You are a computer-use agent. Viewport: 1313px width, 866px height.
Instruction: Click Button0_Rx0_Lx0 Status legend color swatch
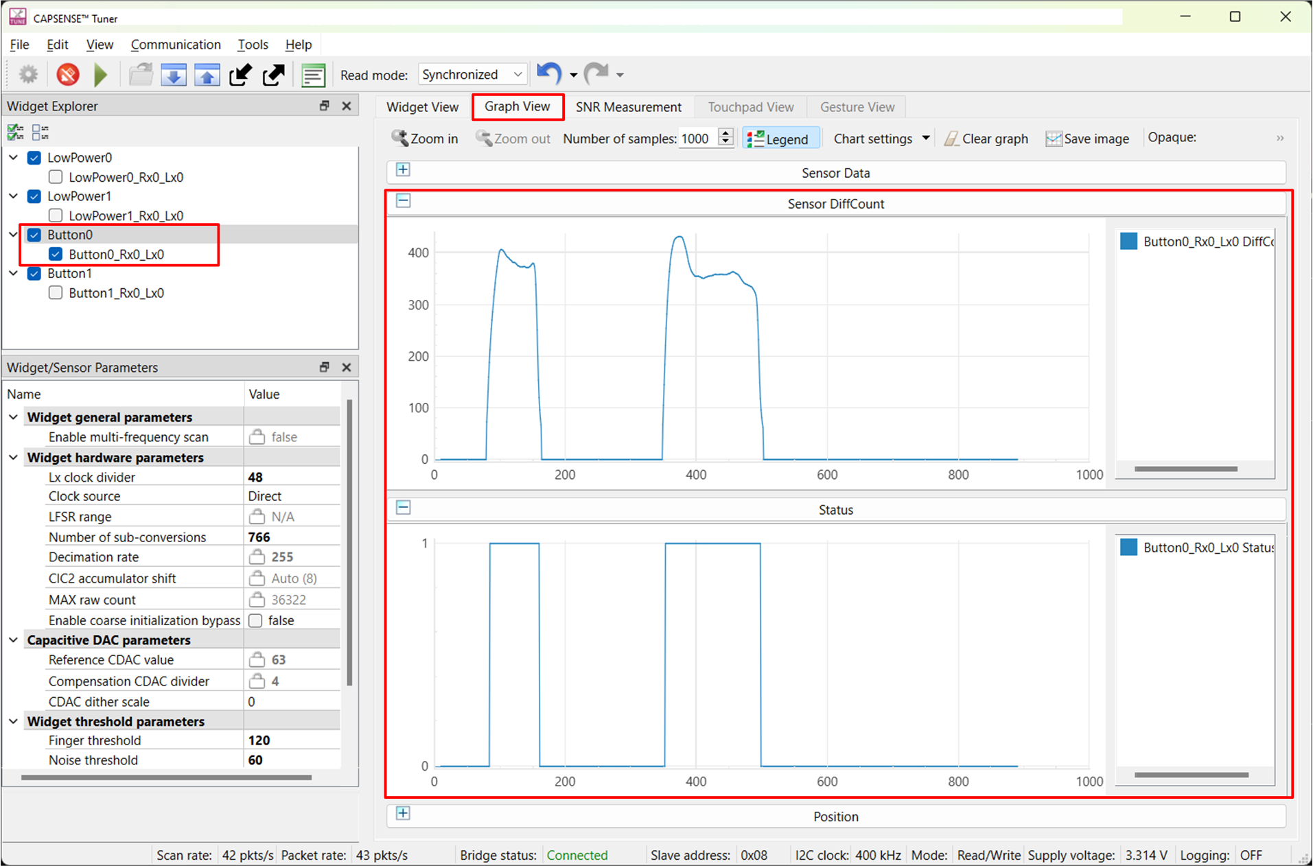click(1128, 547)
